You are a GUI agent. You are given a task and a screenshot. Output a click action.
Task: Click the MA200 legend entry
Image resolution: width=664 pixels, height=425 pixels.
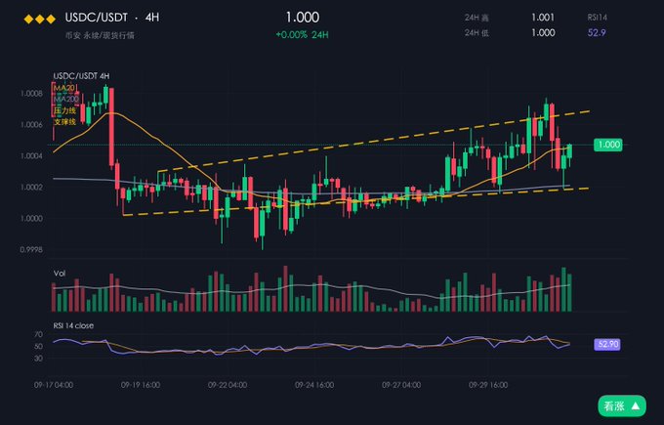click(66, 99)
